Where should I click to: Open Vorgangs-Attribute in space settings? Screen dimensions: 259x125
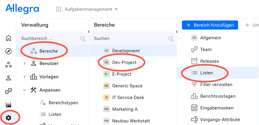[220, 119]
